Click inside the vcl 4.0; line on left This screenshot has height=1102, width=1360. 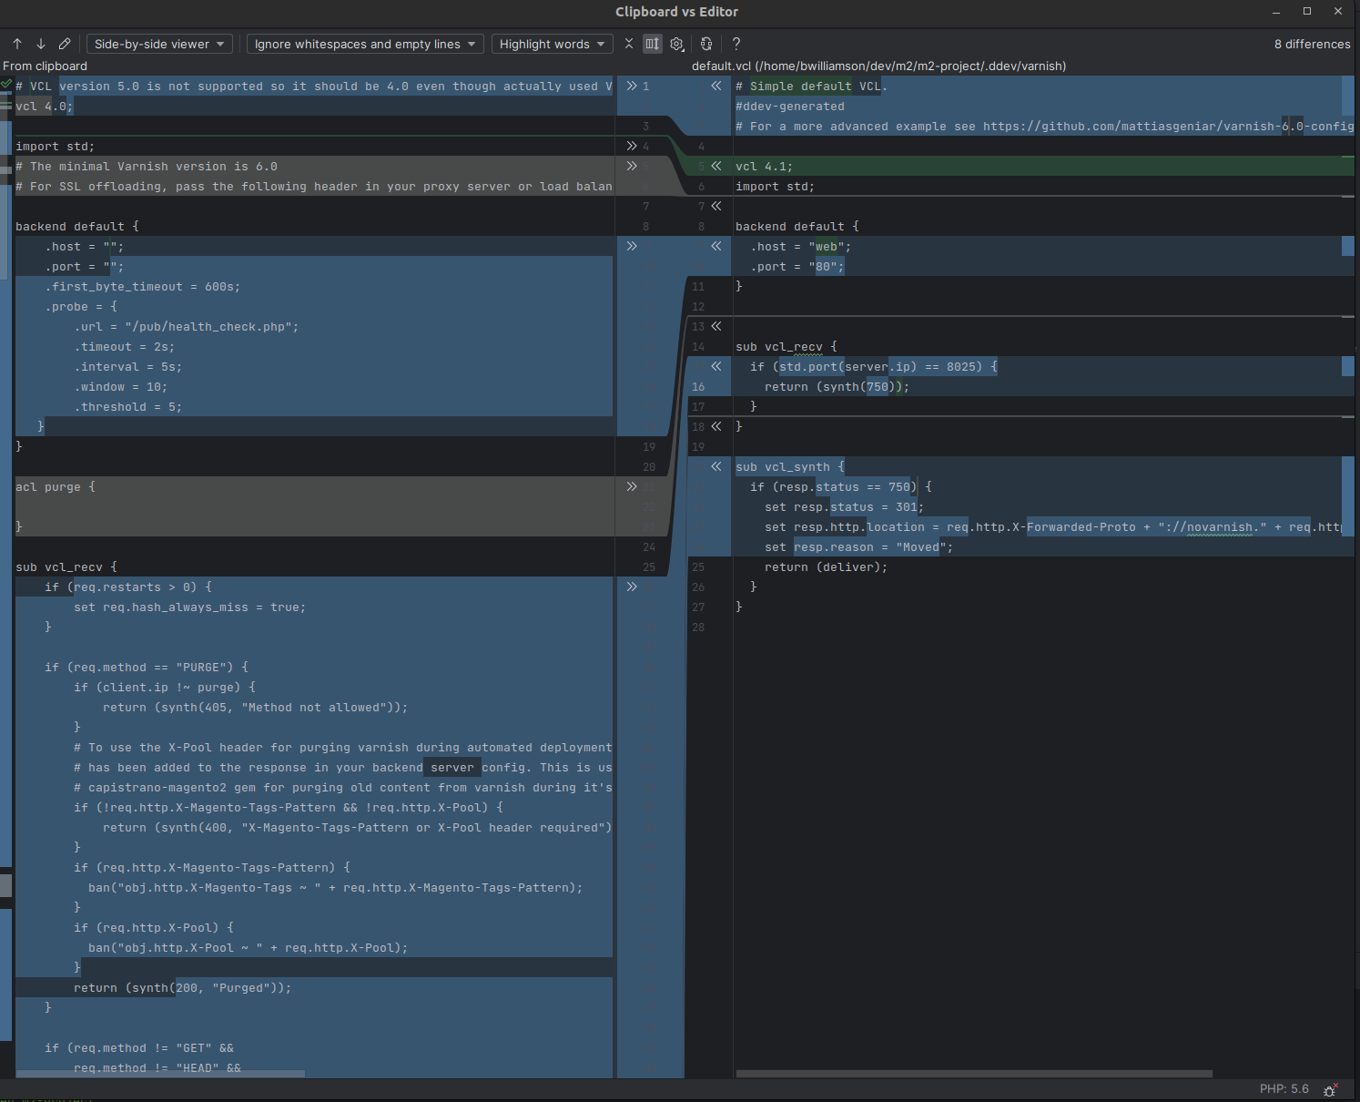44,106
